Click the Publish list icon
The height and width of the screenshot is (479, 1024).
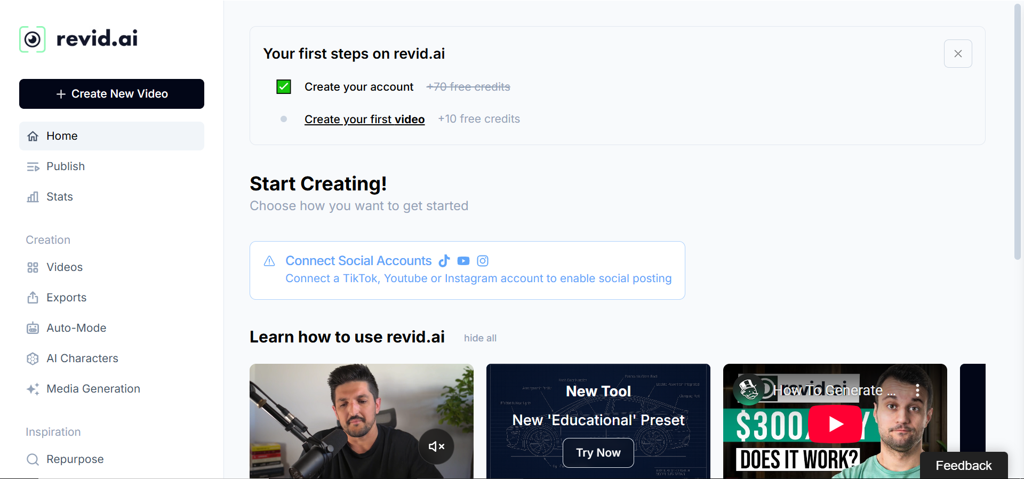coord(33,167)
